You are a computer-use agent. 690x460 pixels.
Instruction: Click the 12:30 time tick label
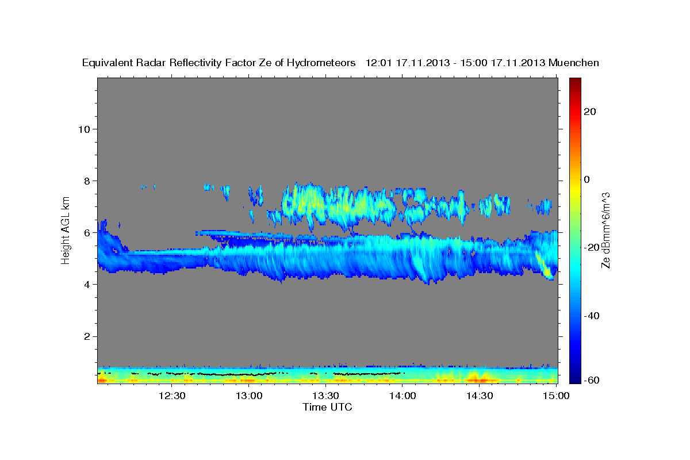point(172,396)
